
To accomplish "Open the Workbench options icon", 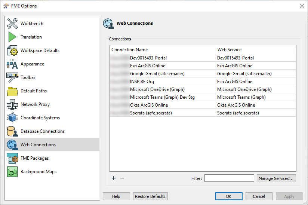I will coord(12,24).
